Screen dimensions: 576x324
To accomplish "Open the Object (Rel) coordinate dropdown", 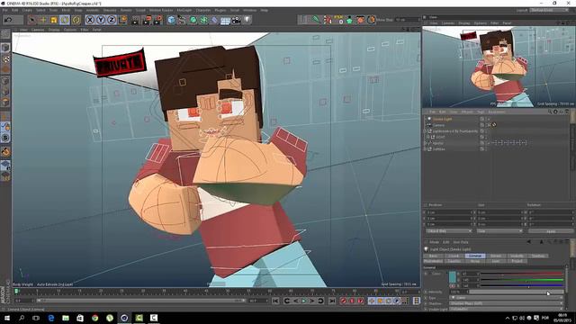I will coord(449,230).
